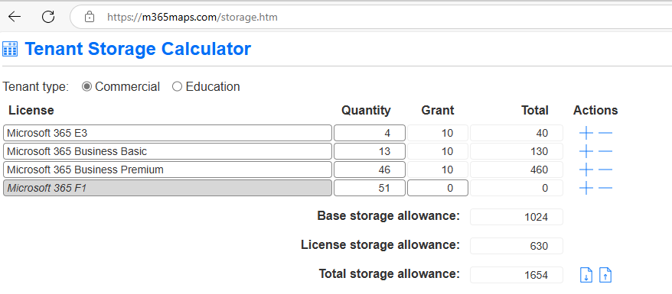
Task: Open the Microsoft 365 E3 license selector
Action: click(x=168, y=133)
